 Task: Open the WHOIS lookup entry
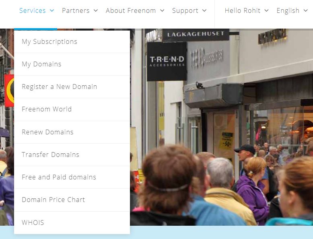pyautogui.click(x=72, y=223)
